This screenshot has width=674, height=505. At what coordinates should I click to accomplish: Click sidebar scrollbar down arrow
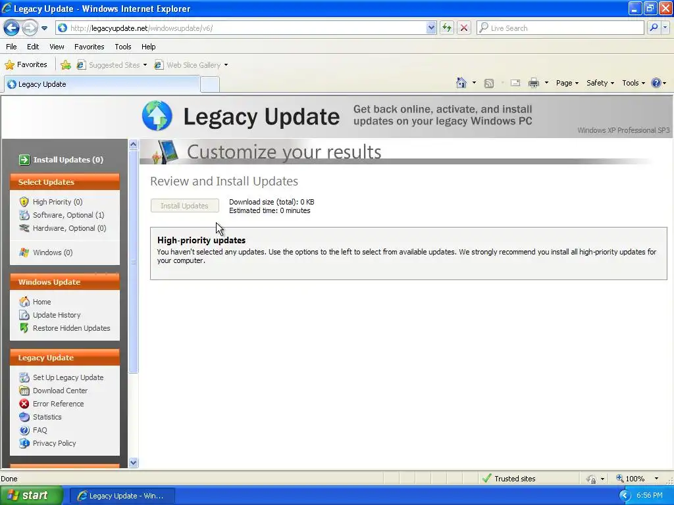[x=133, y=462]
